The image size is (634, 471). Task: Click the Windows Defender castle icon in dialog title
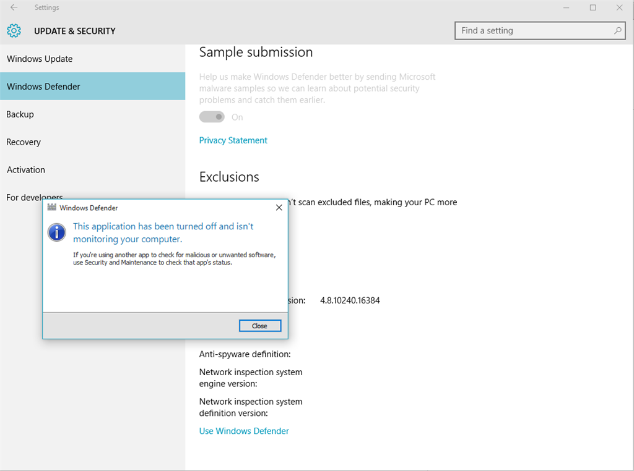click(x=52, y=208)
